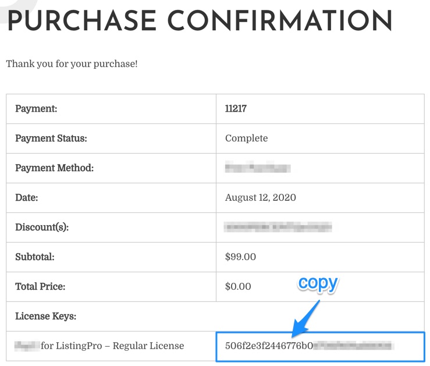
Task: Click the Discount(s) label
Action: pos(42,228)
